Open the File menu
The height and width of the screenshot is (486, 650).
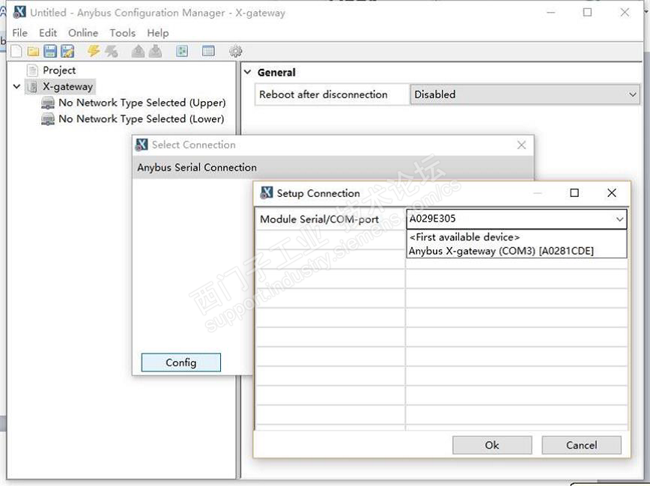[x=20, y=33]
